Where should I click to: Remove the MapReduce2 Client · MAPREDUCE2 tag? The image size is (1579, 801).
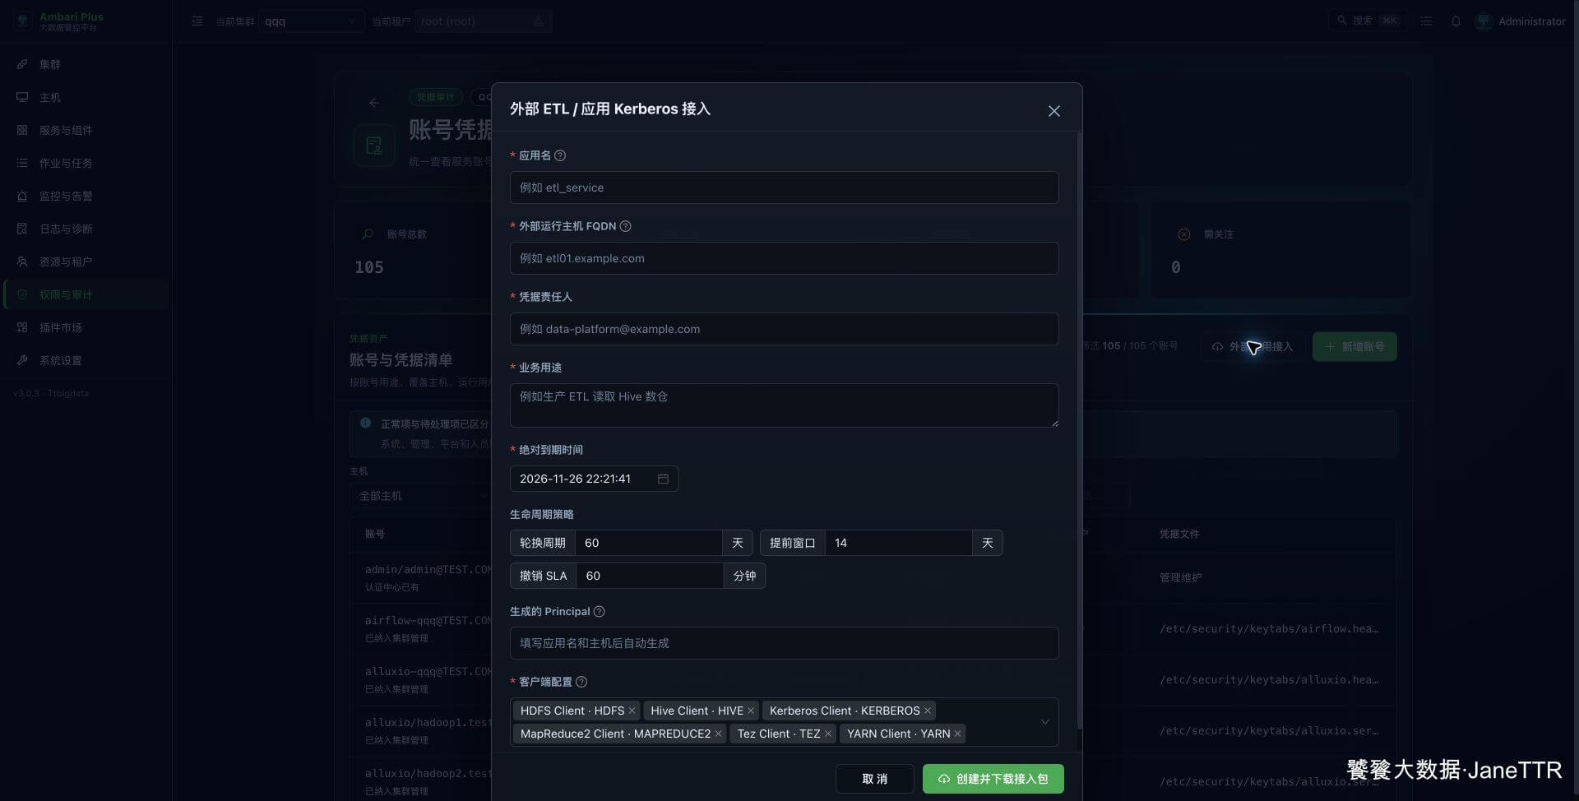718,734
